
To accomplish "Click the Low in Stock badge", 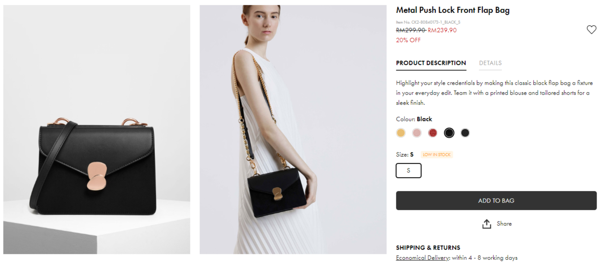I will tap(436, 155).
